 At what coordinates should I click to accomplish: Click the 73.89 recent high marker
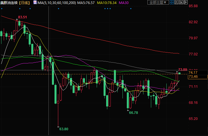coord(183,69)
